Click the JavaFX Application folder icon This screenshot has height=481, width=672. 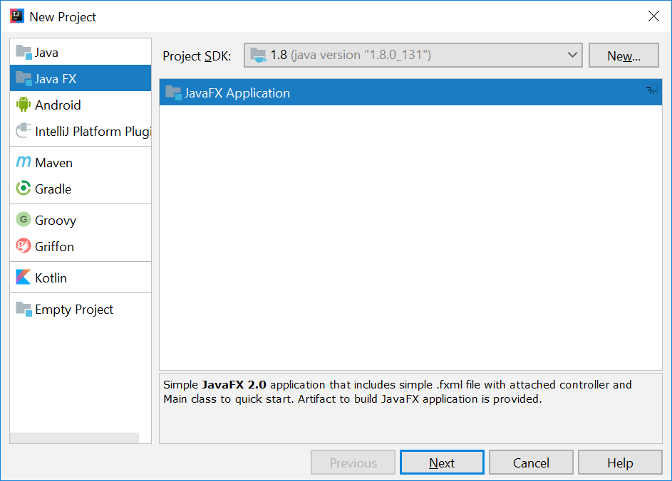[173, 92]
